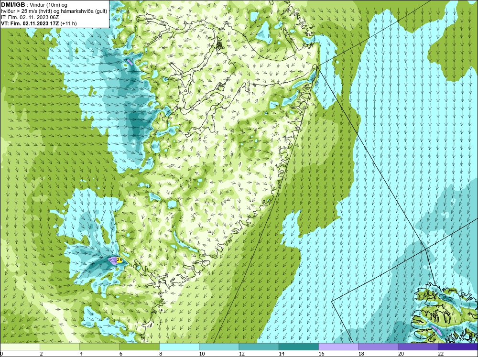Click the 16–18 m/s lavender legend swatch
Screen dimensions: 478x357
point(338,347)
